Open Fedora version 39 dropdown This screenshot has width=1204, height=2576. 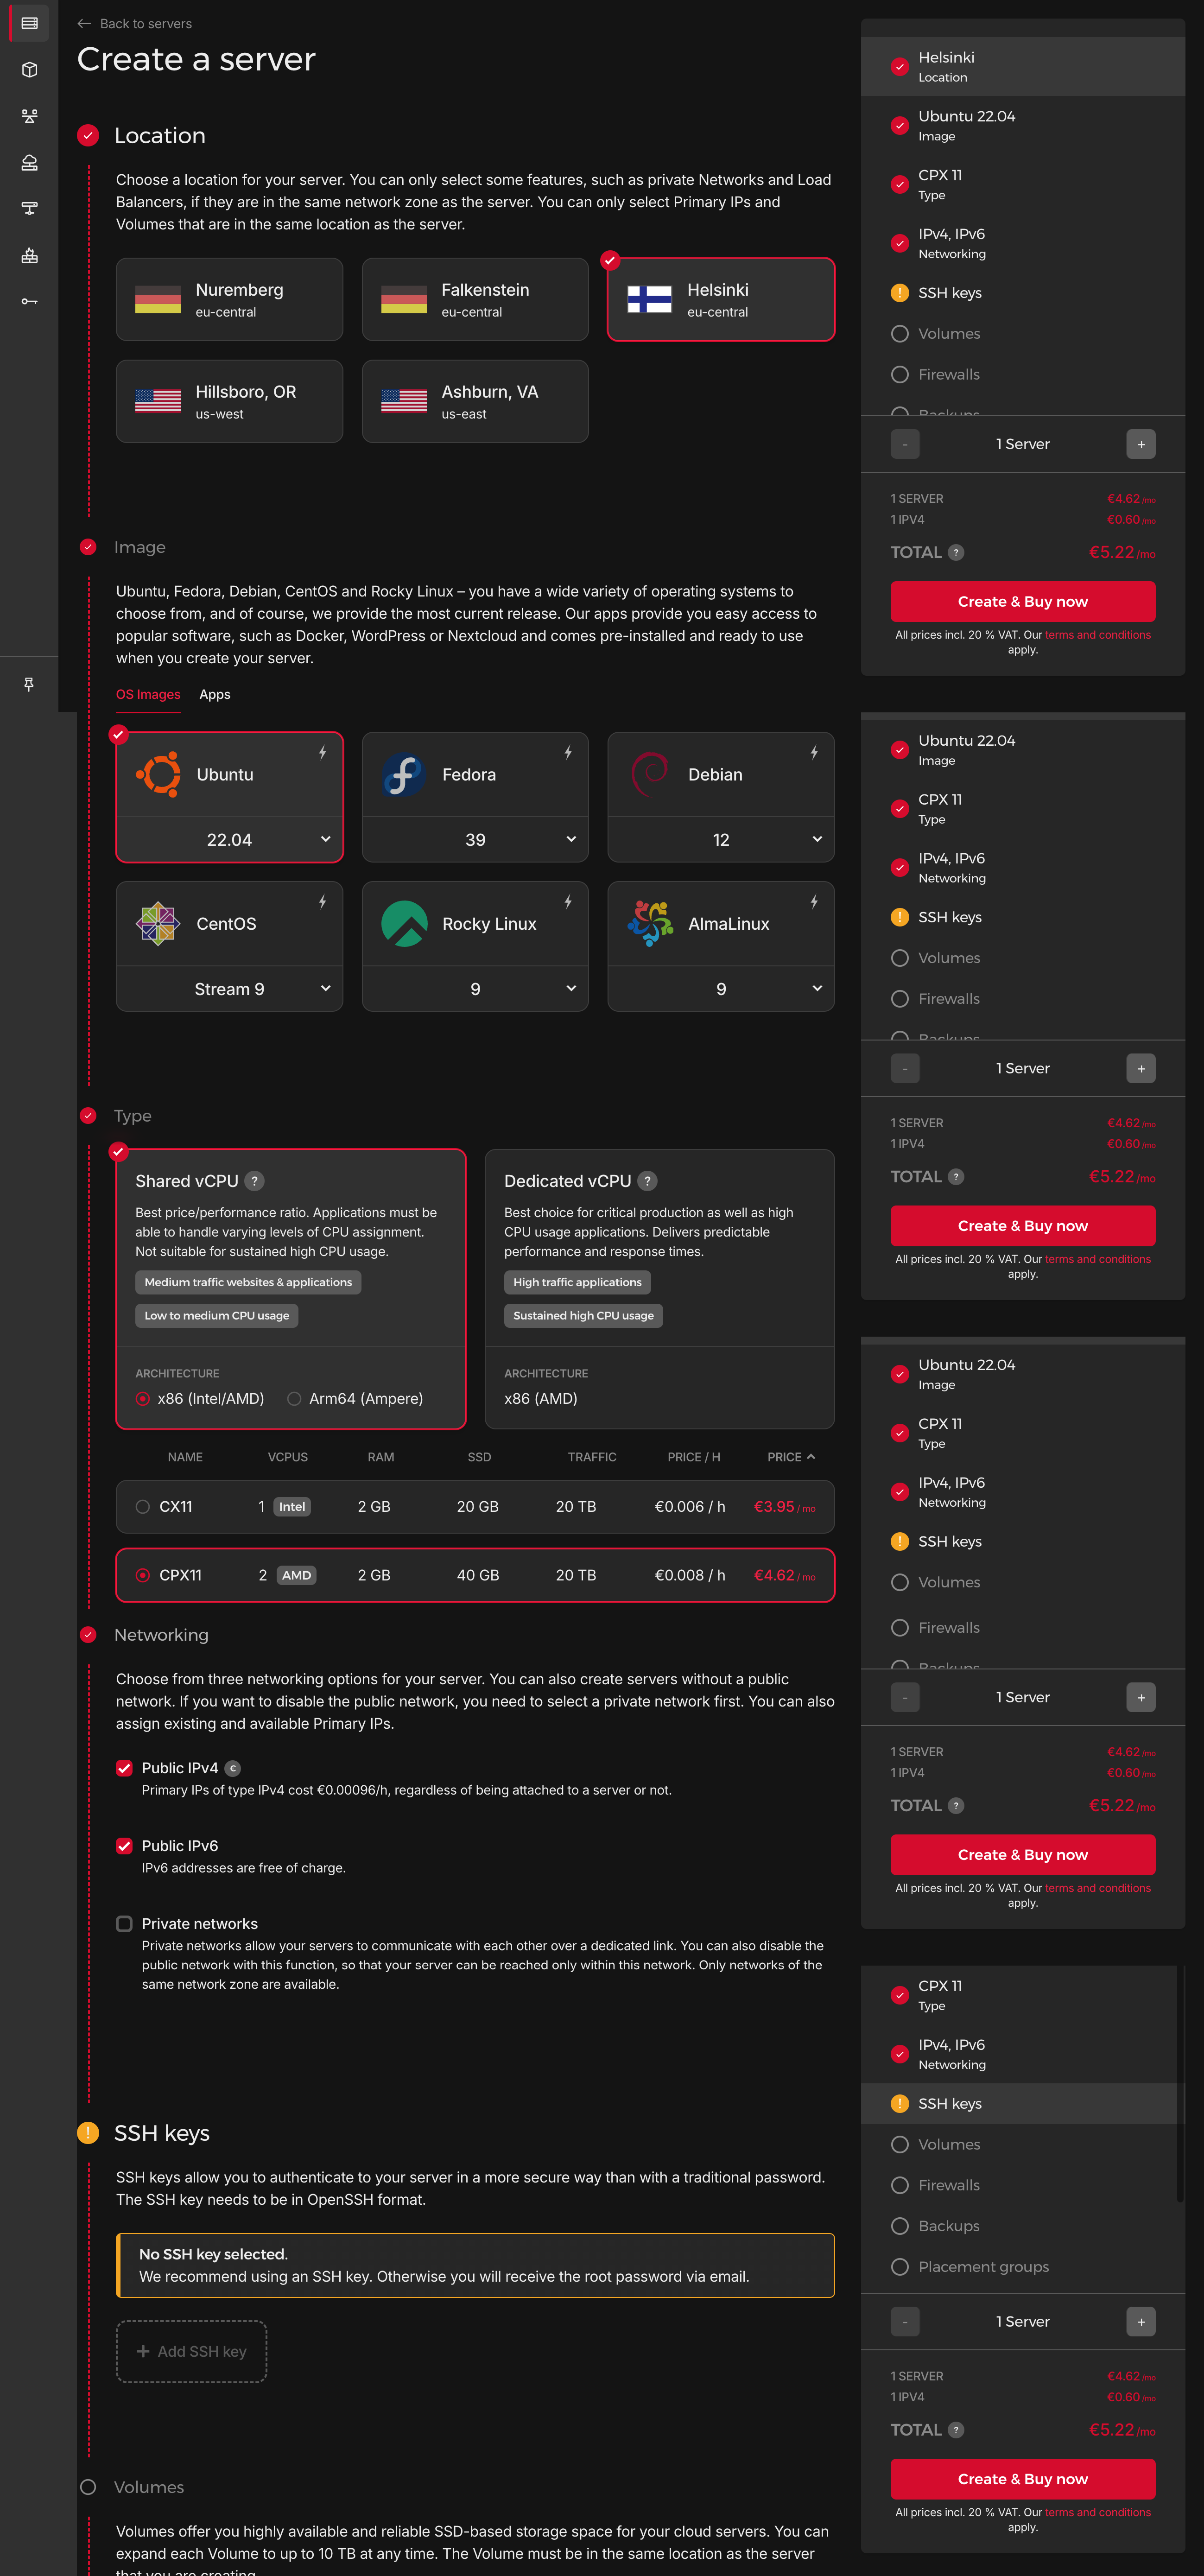(475, 840)
